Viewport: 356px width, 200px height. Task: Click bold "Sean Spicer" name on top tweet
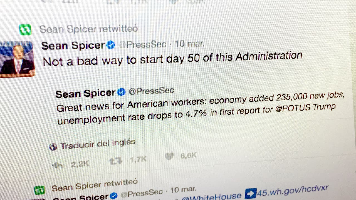coord(73,45)
